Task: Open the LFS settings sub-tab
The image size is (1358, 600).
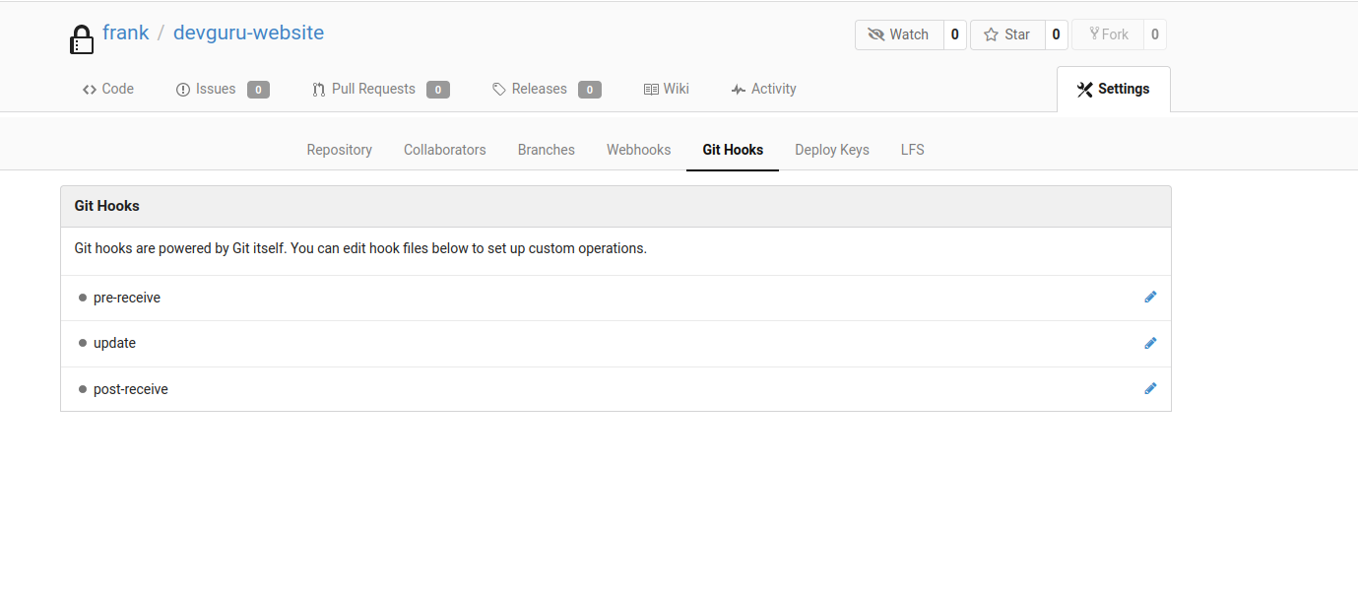Action: click(912, 150)
